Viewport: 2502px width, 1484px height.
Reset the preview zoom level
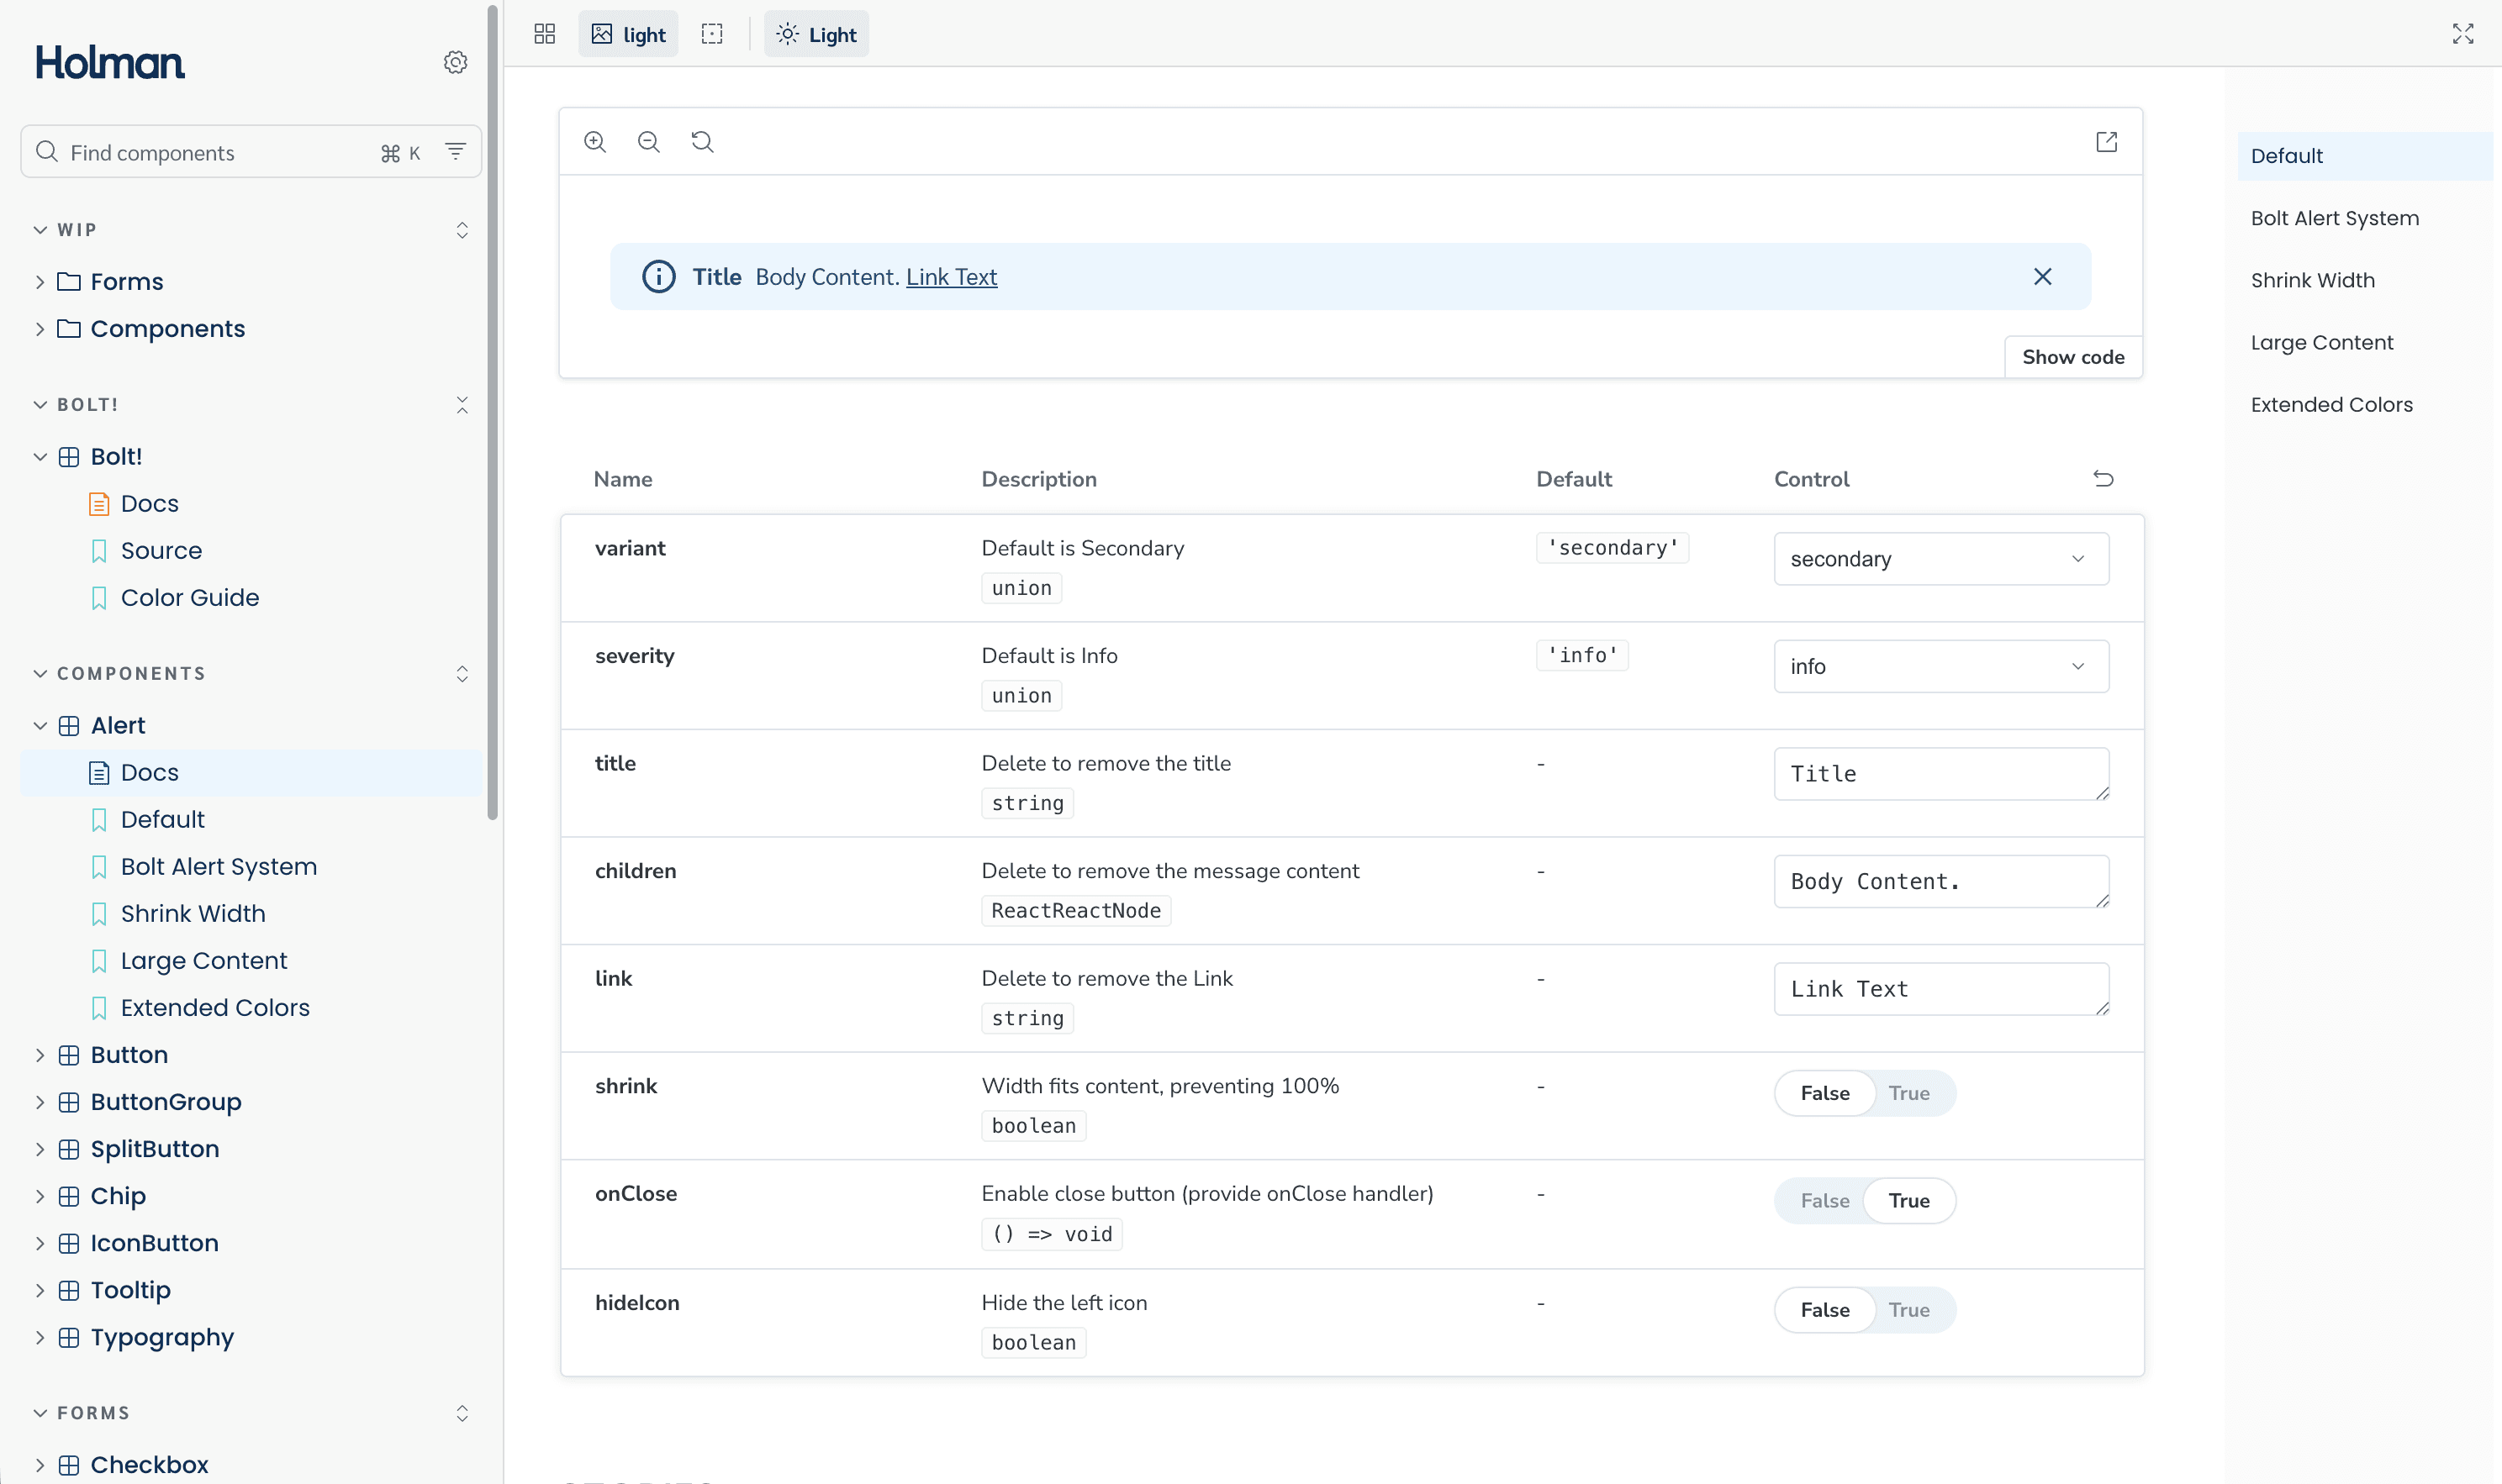click(x=702, y=142)
